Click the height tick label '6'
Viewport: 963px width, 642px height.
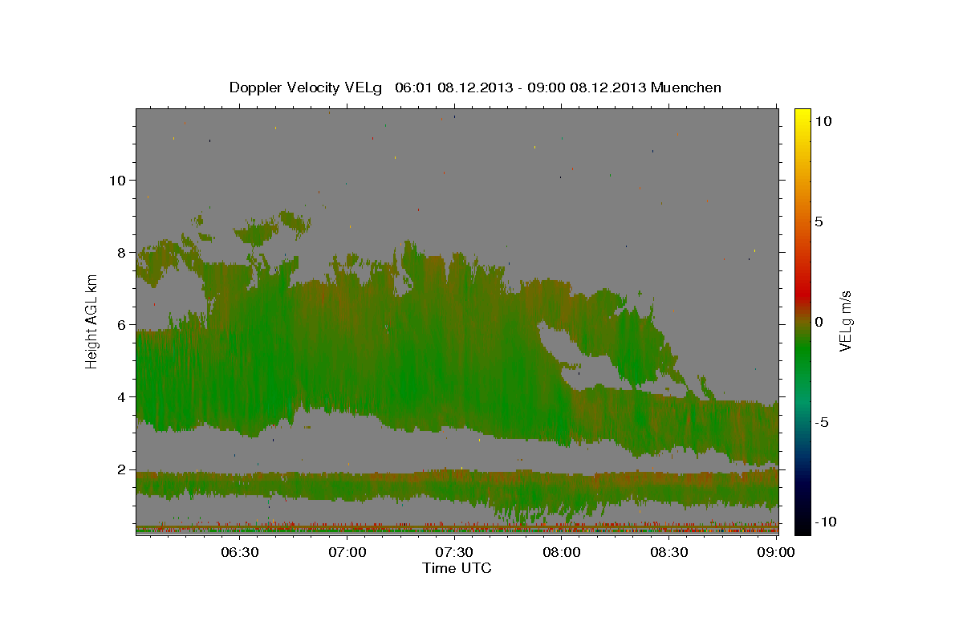click(122, 325)
